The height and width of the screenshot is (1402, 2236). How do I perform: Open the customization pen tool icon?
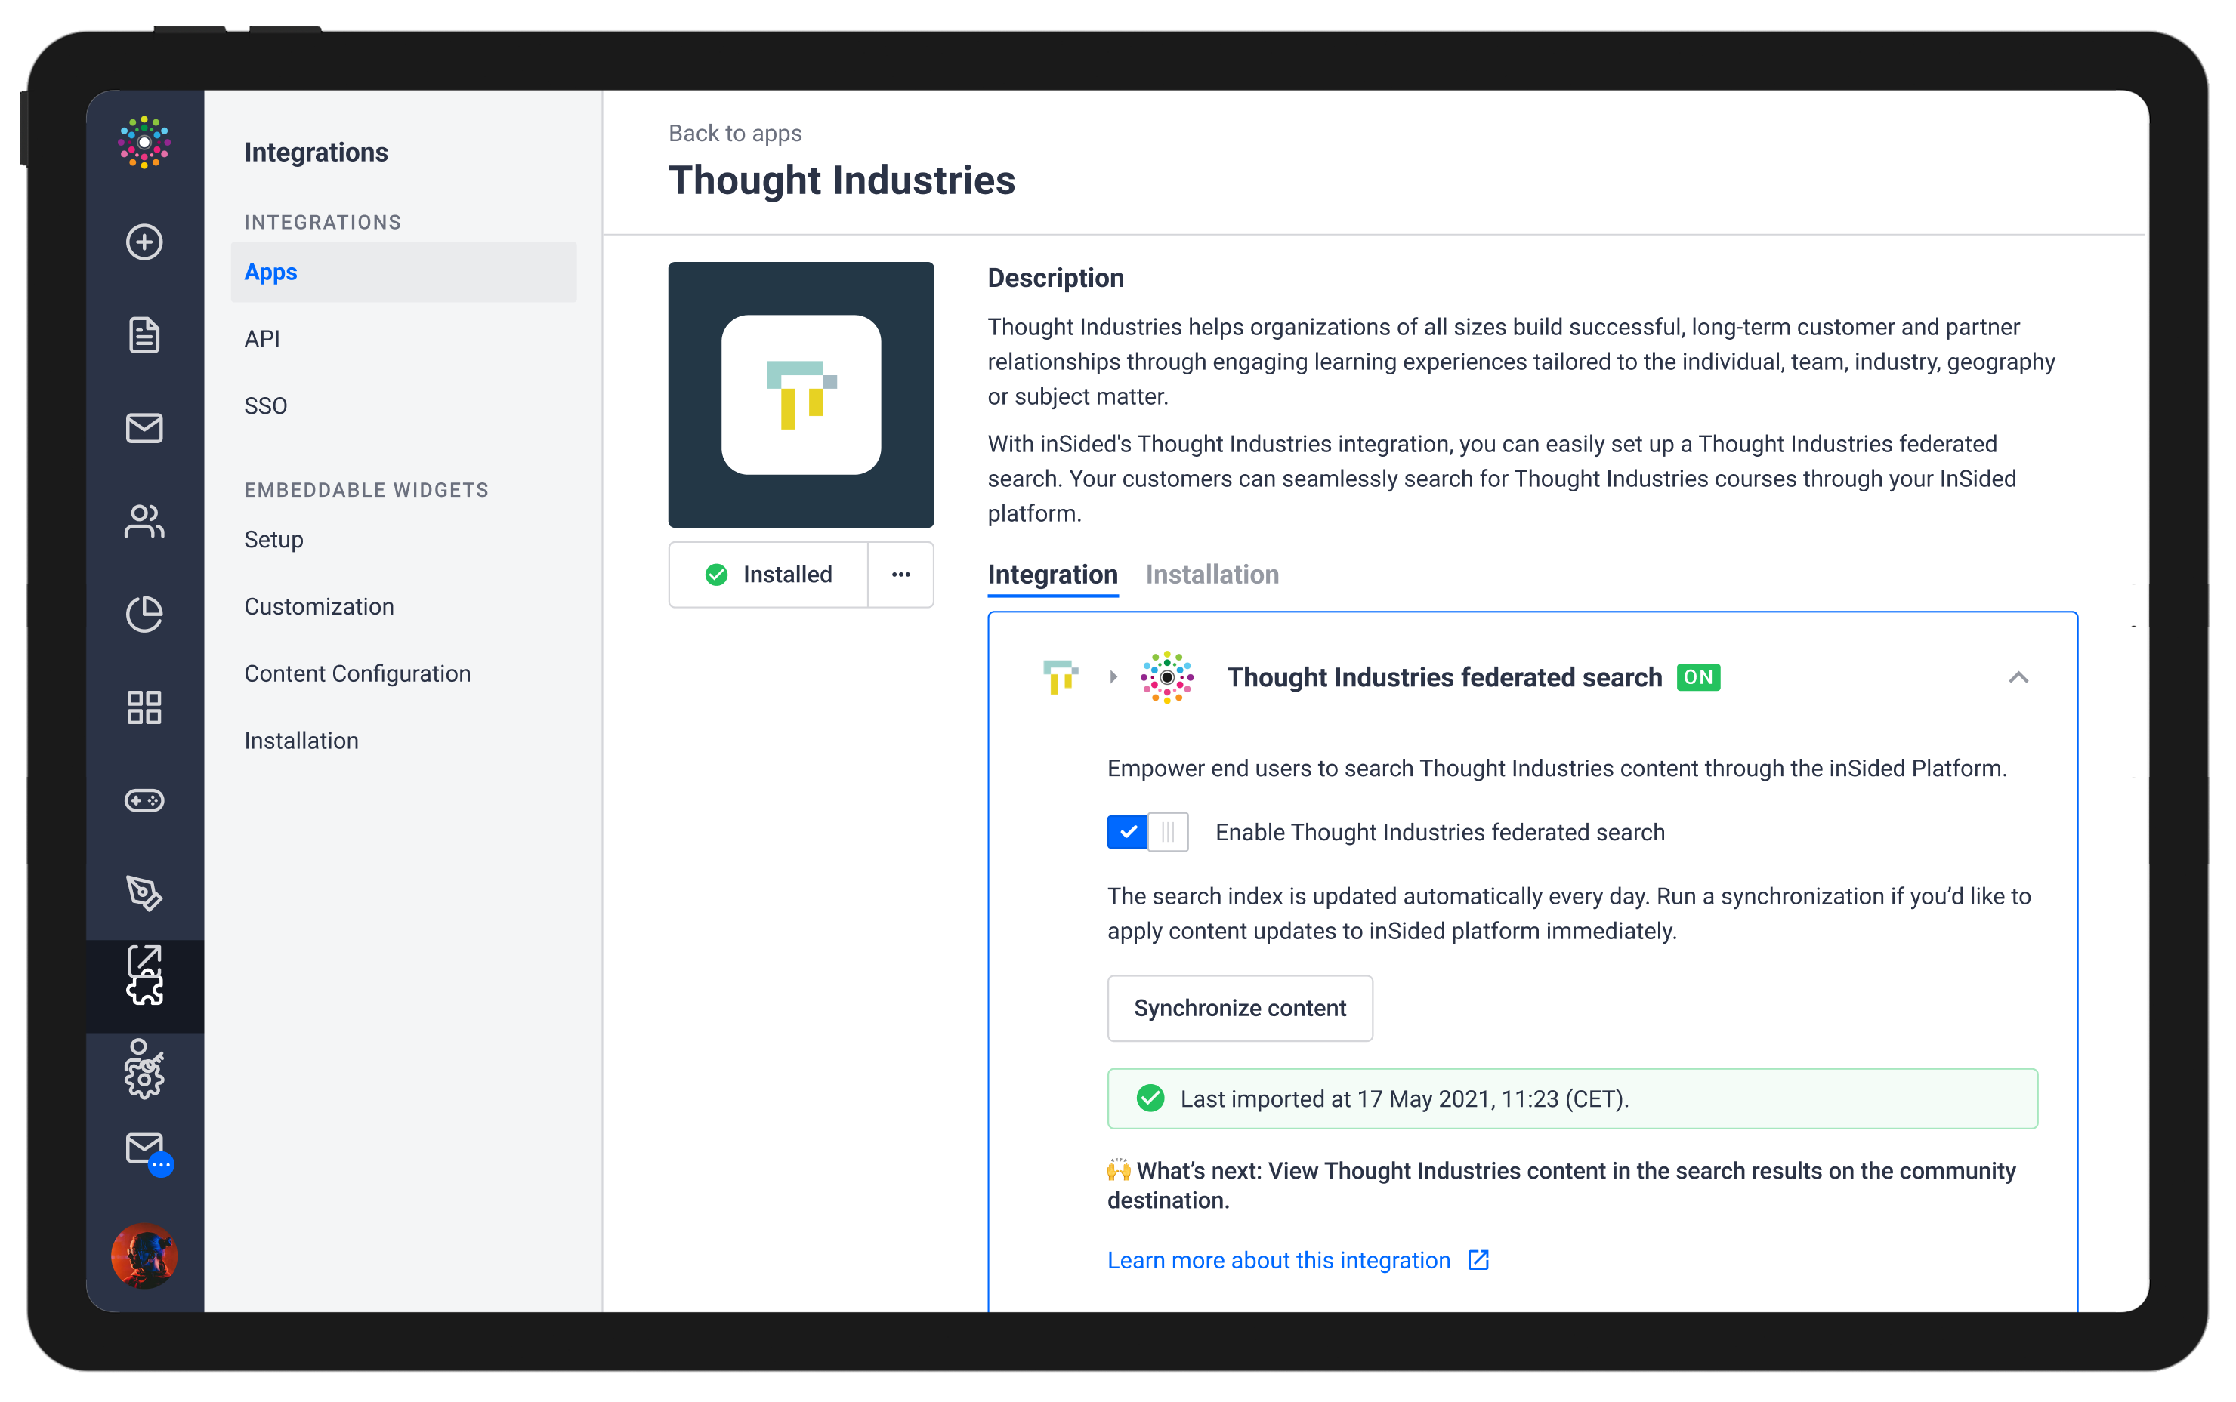[x=144, y=892]
